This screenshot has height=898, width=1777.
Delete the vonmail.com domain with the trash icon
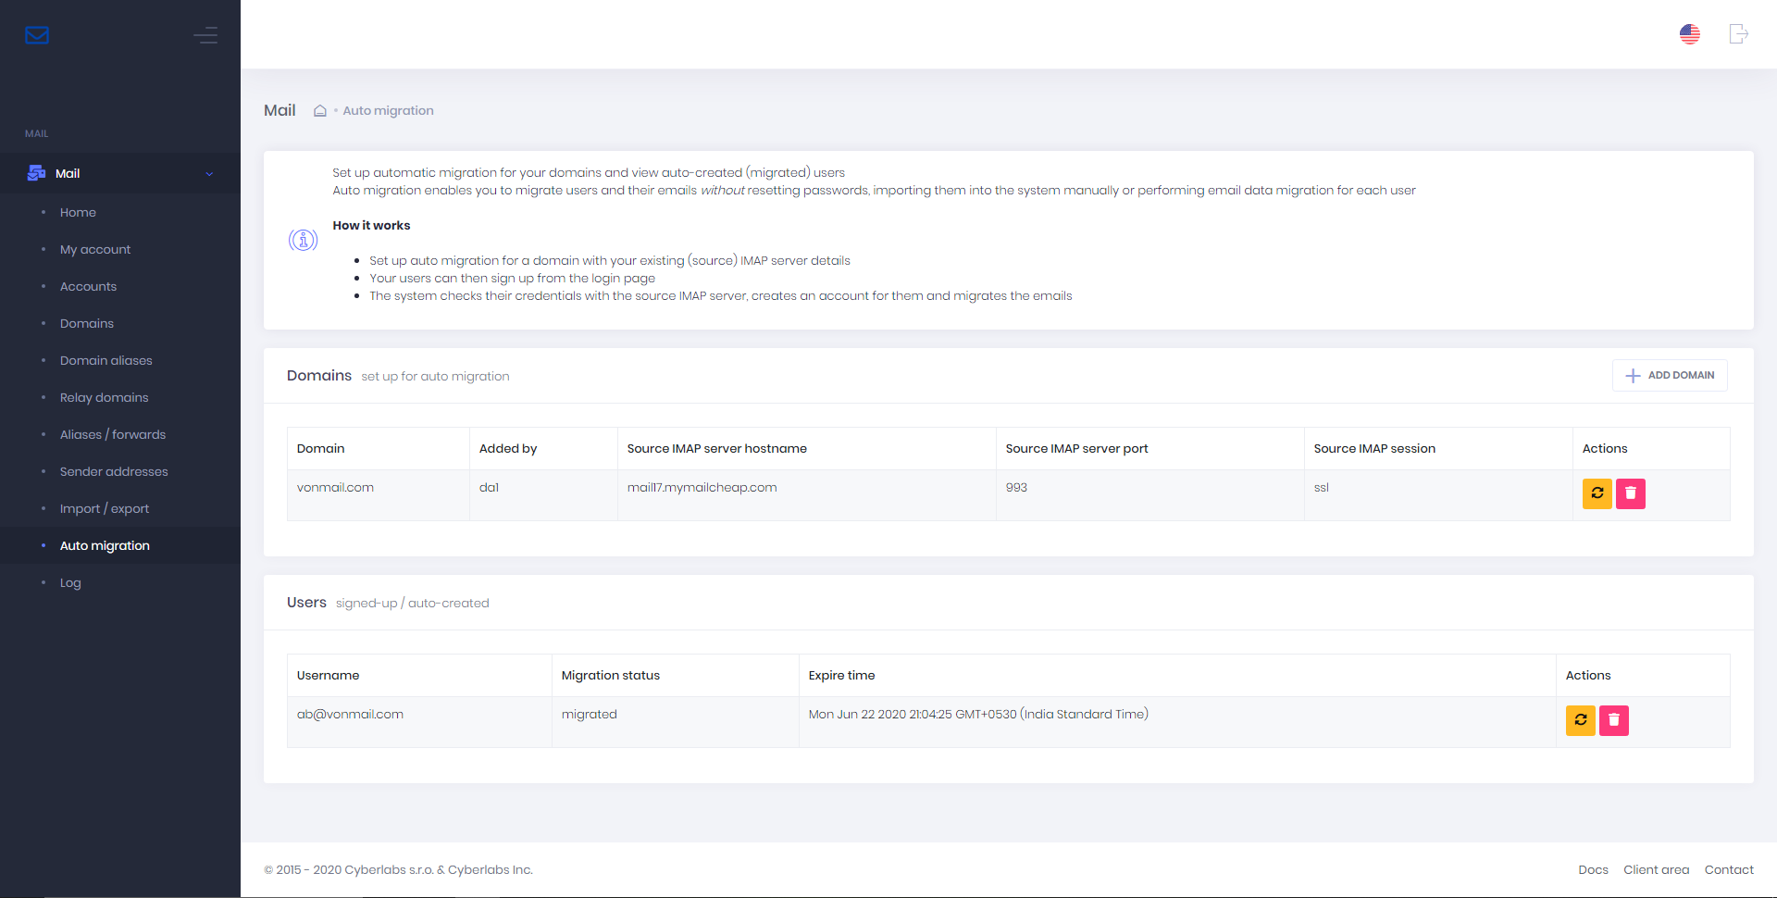click(x=1631, y=493)
